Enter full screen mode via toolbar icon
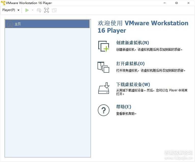 46,10
